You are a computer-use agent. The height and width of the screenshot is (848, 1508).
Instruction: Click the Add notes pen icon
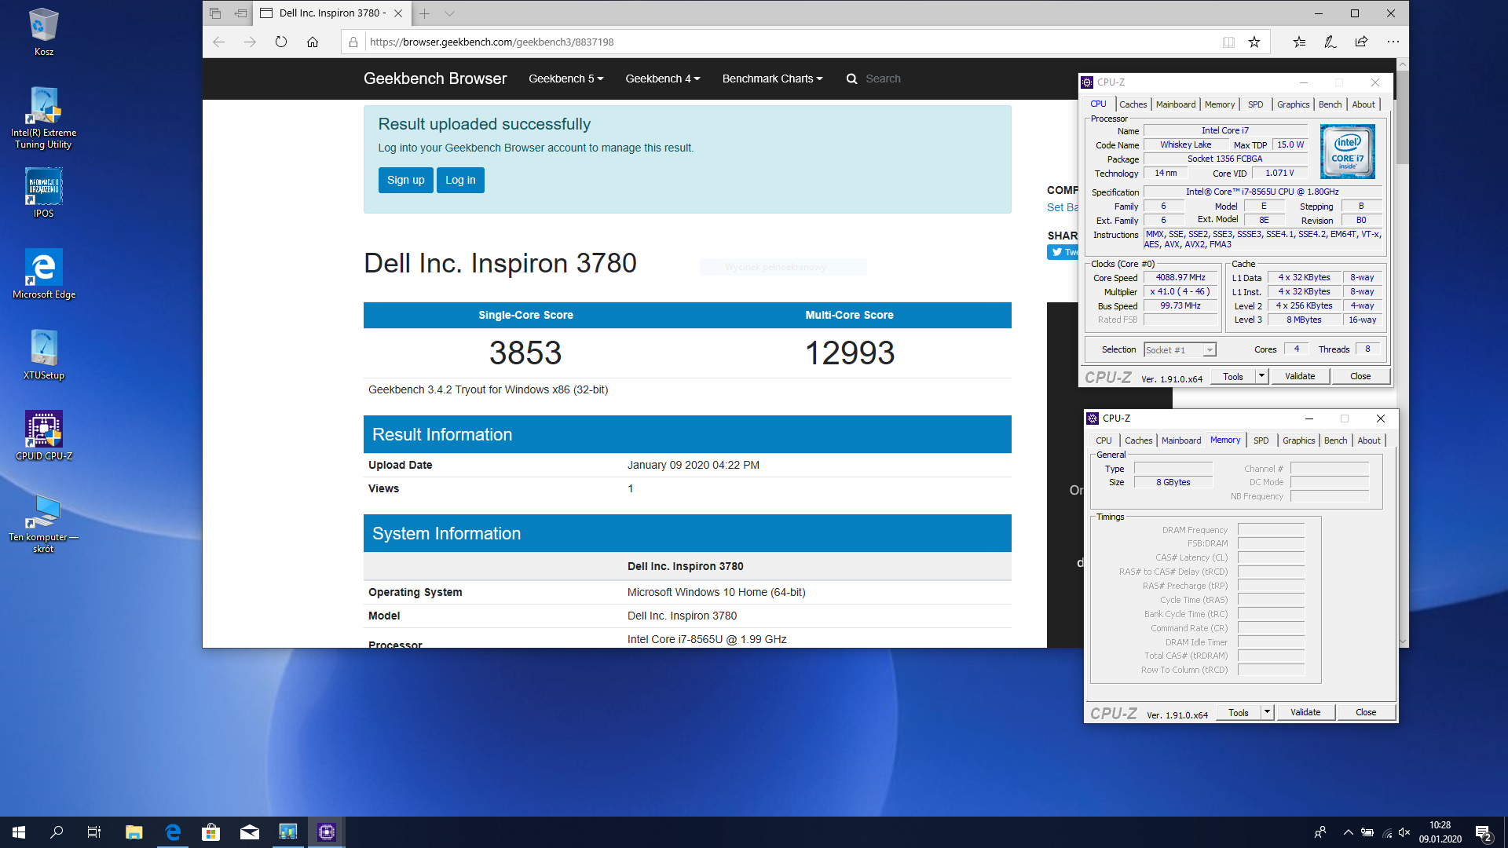(1330, 42)
